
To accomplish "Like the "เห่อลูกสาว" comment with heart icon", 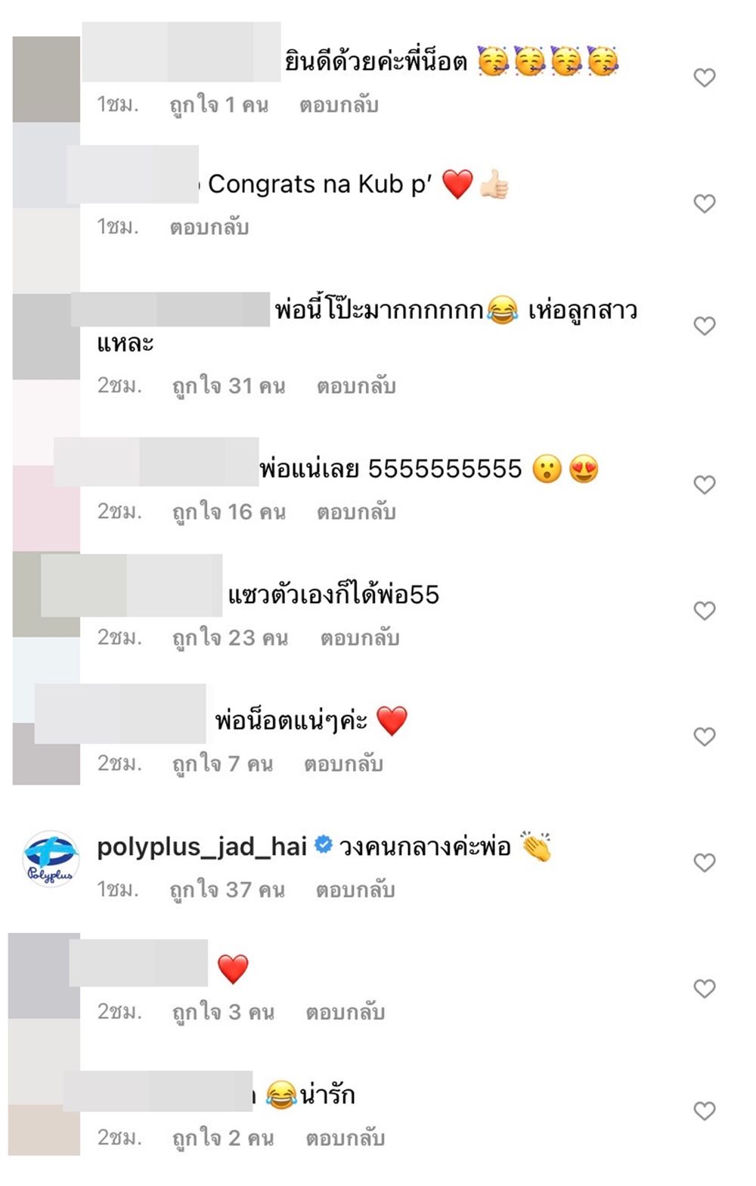I will (704, 326).
